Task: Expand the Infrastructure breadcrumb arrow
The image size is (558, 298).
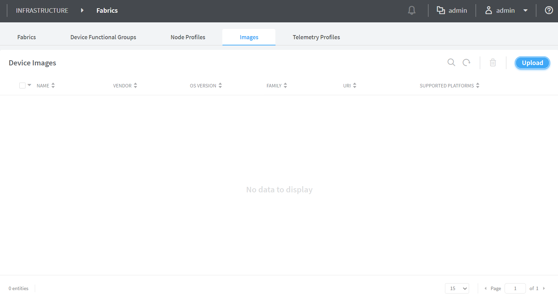Action: click(82, 10)
